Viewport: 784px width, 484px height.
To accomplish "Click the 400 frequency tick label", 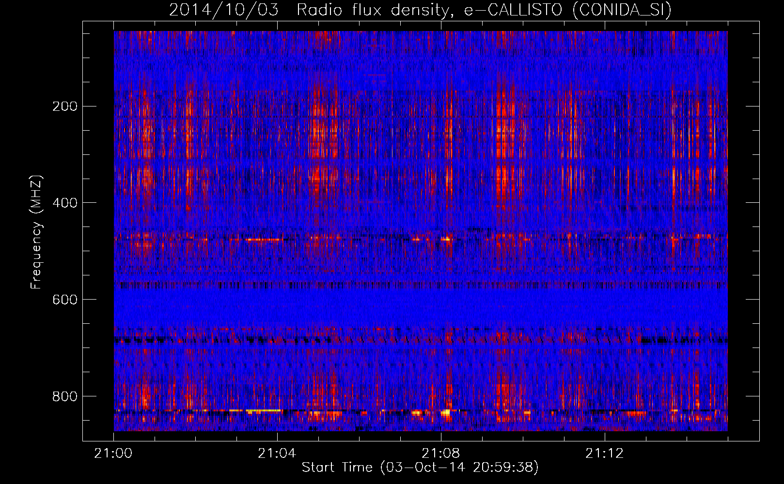I will click(x=65, y=203).
